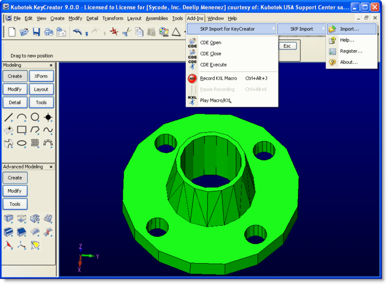Screen dimensions: 387x284
Task: Choose About... in the submenu
Action: click(x=352, y=62)
